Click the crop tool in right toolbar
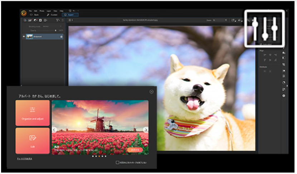Image resolution: width=297 pixels, height=174 pixels. (x=284, y=64)
